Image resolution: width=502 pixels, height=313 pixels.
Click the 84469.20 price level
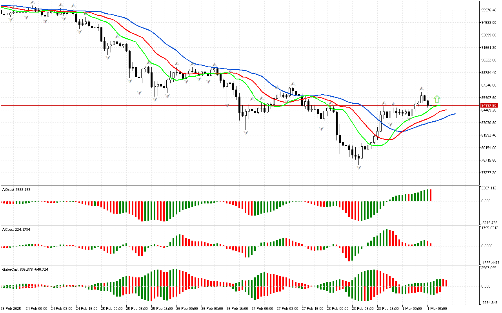[489, 110]
